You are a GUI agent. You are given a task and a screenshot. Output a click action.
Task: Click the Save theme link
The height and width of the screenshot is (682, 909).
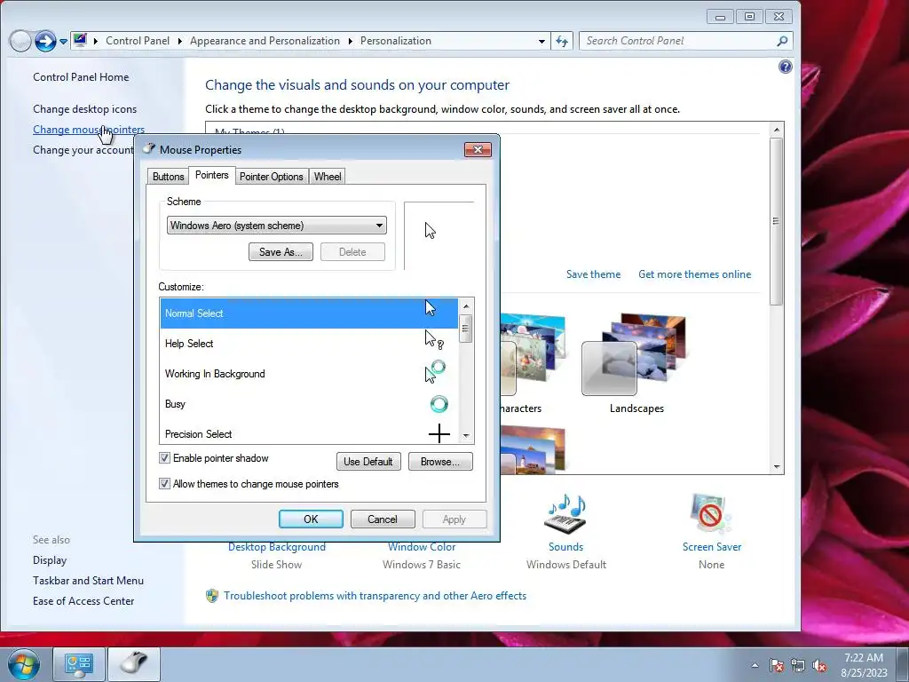pyautogui.click(x=593, y=274)
